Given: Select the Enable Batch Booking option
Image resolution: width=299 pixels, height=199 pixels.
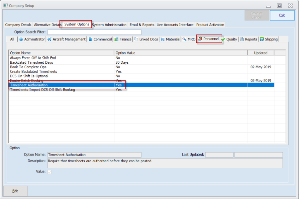Looking at the screenshot, I should pos(141,81).
